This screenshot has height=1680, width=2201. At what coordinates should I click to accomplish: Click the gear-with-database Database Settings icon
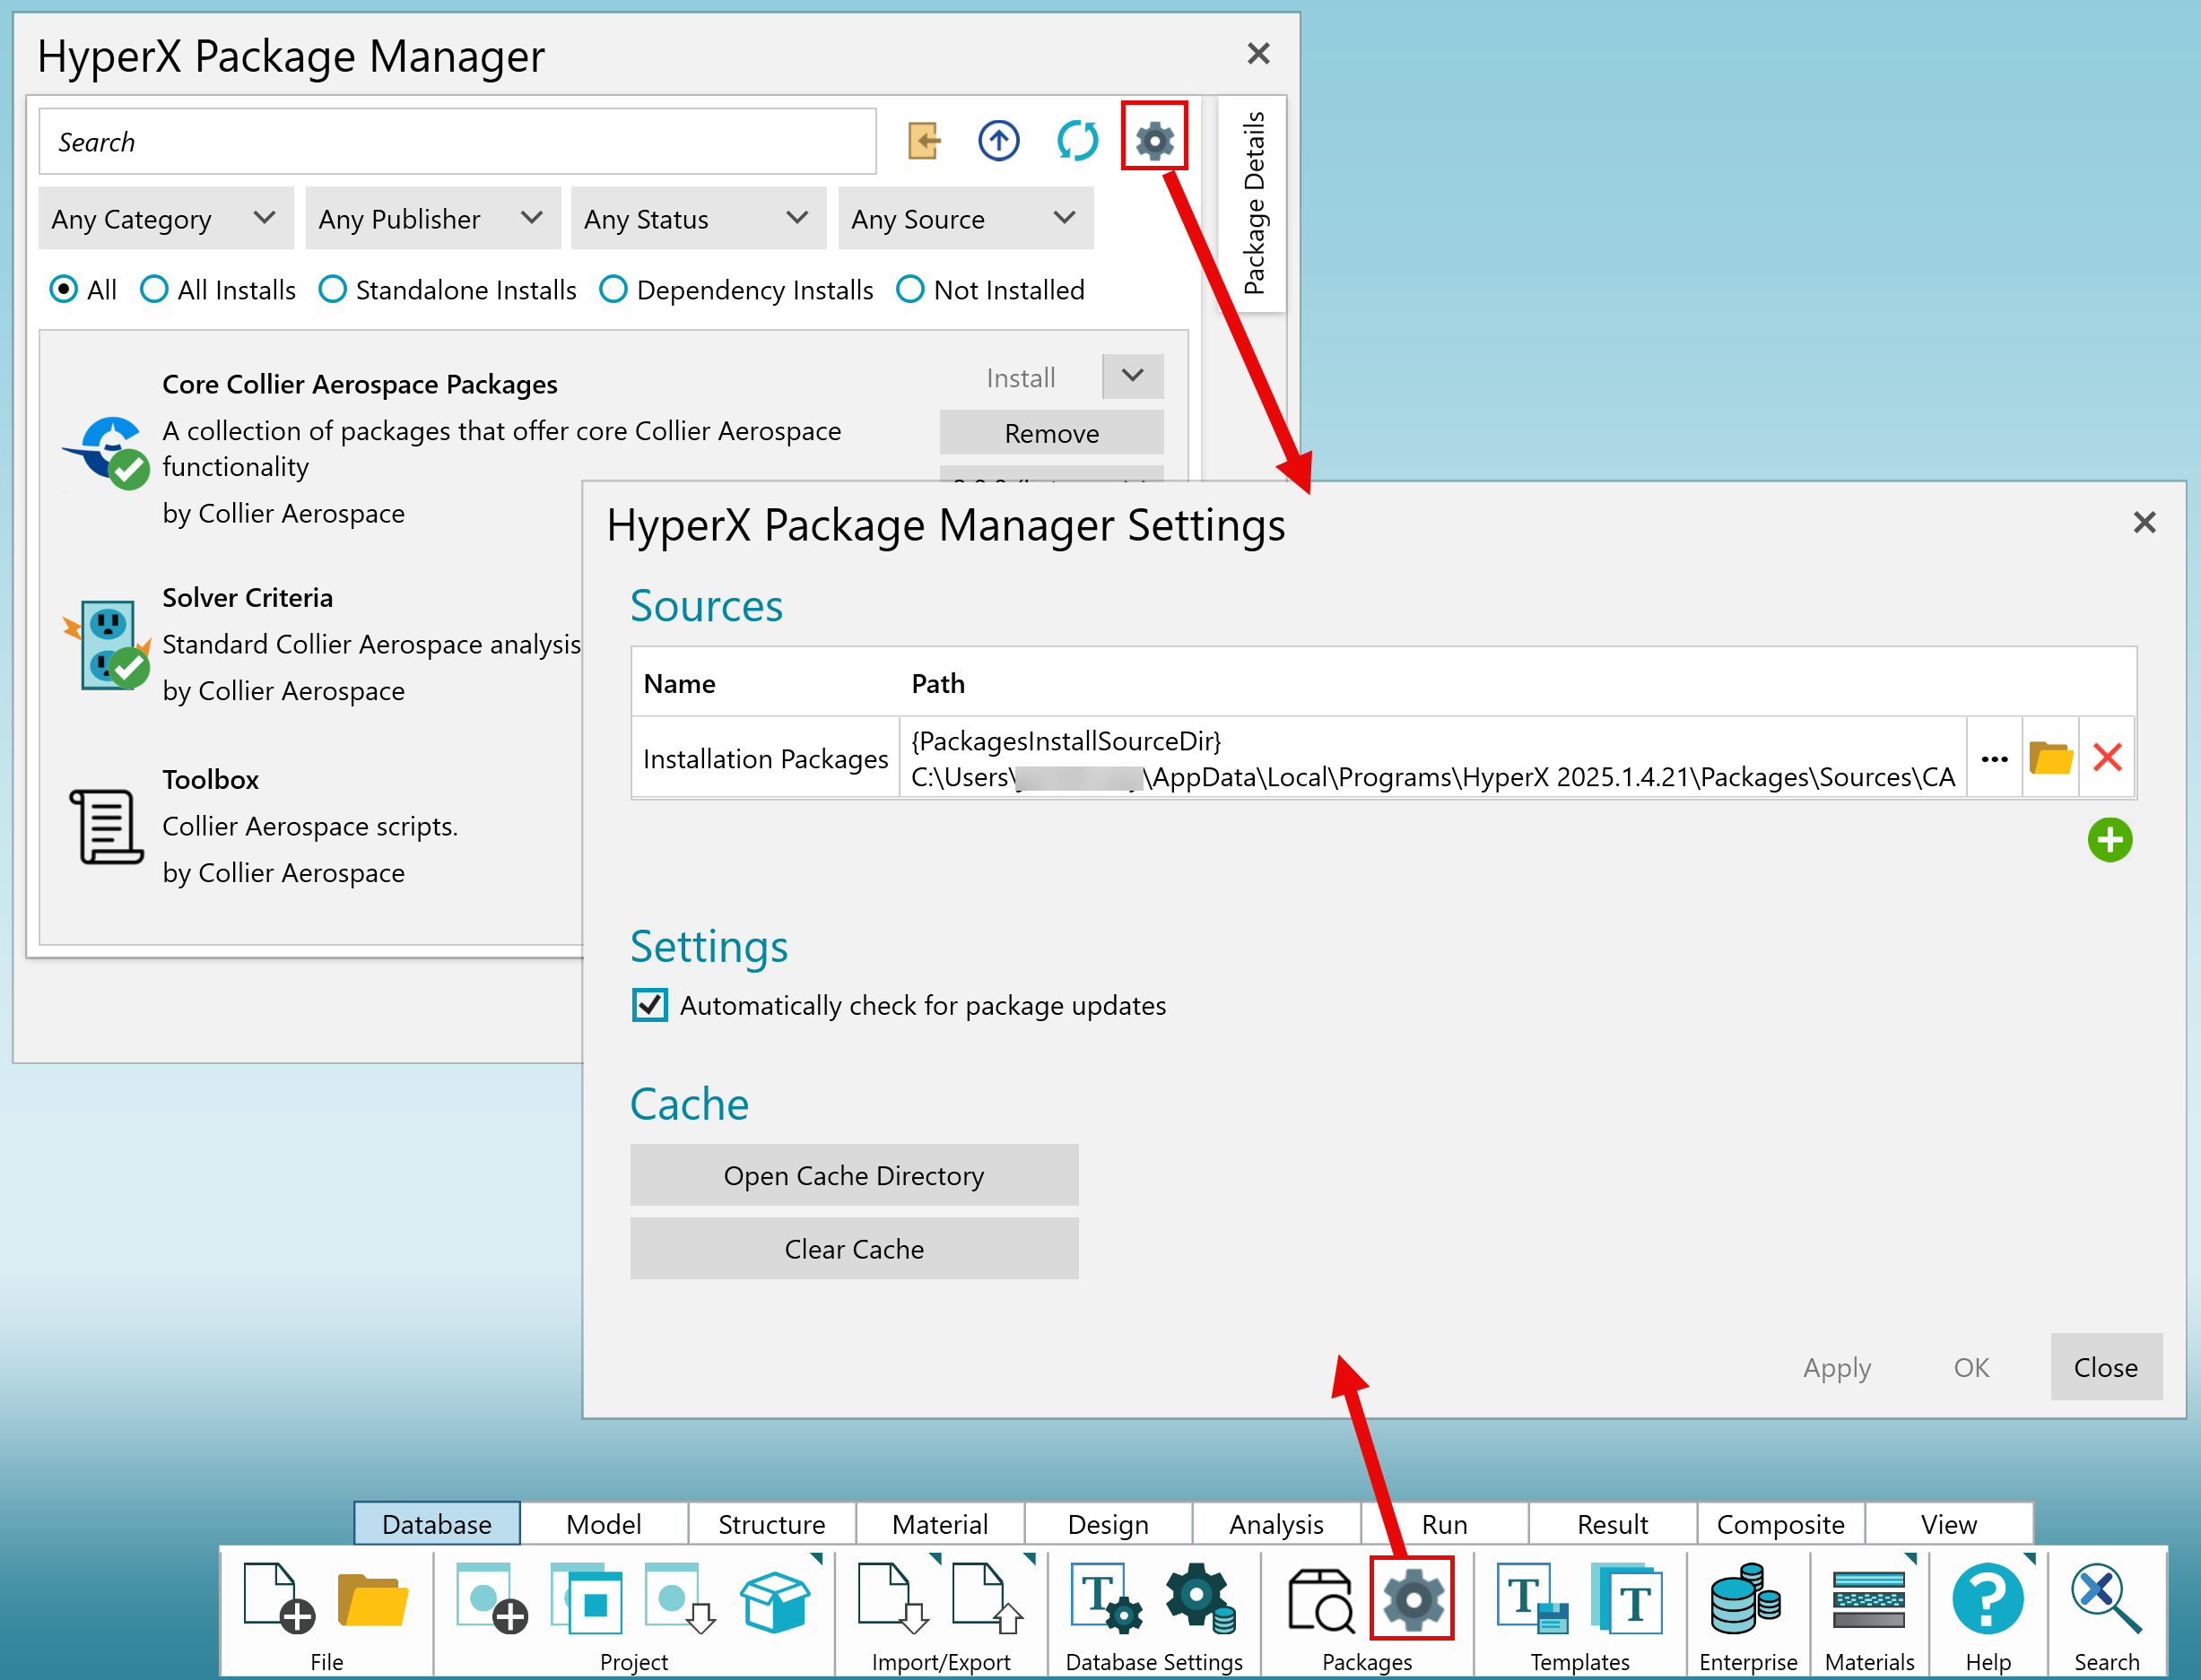tap(1201, 1598)
